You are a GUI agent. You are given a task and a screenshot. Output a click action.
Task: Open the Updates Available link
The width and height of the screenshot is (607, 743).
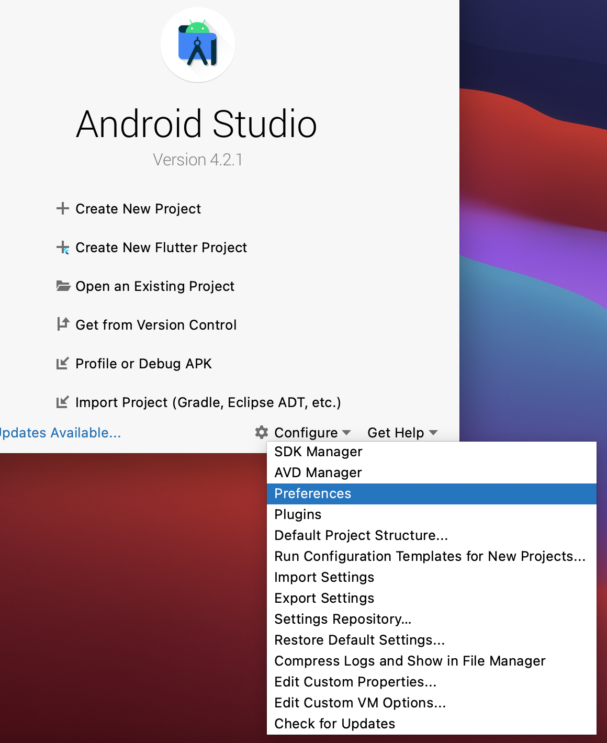tap(60, 433)
